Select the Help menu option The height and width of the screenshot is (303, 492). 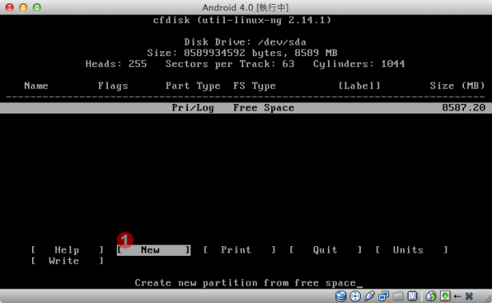point(67,249)
